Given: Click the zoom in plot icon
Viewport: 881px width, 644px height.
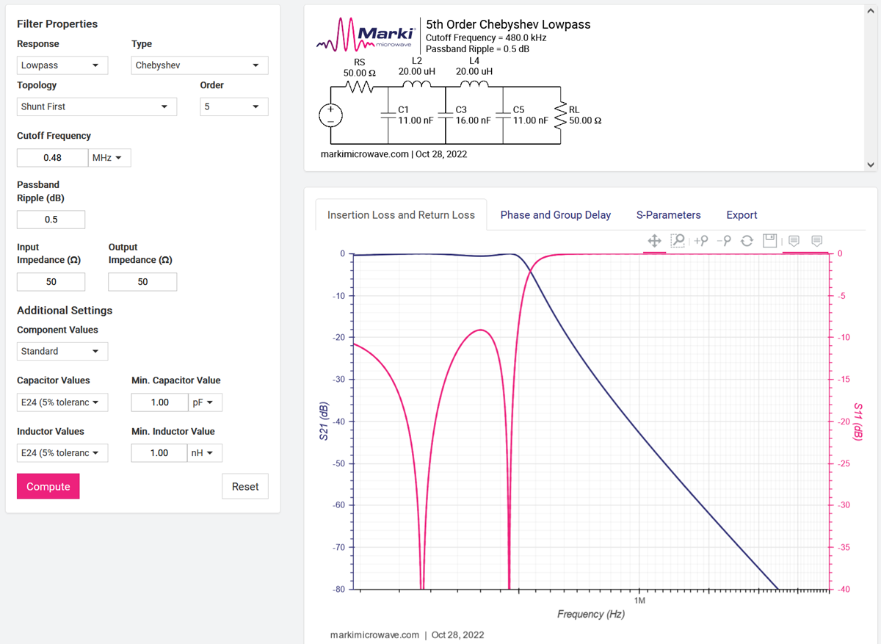Looking at the screenshot, I should point(701,241).
